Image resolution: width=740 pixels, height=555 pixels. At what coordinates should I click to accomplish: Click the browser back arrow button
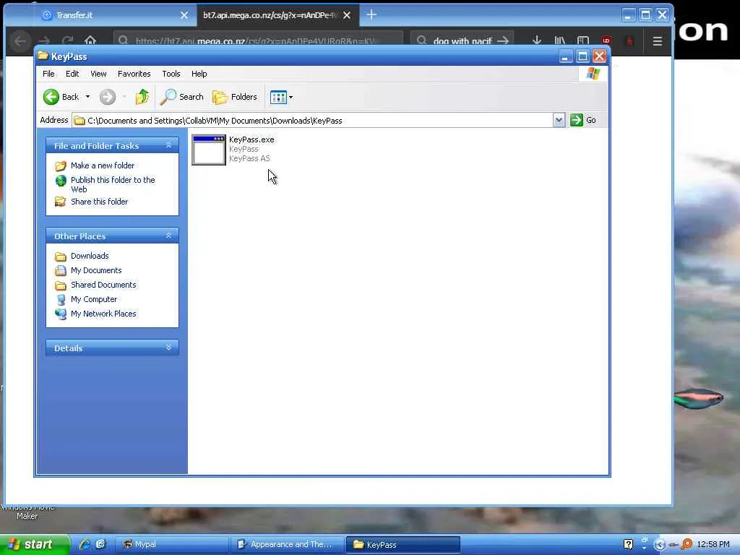[20, 41]
